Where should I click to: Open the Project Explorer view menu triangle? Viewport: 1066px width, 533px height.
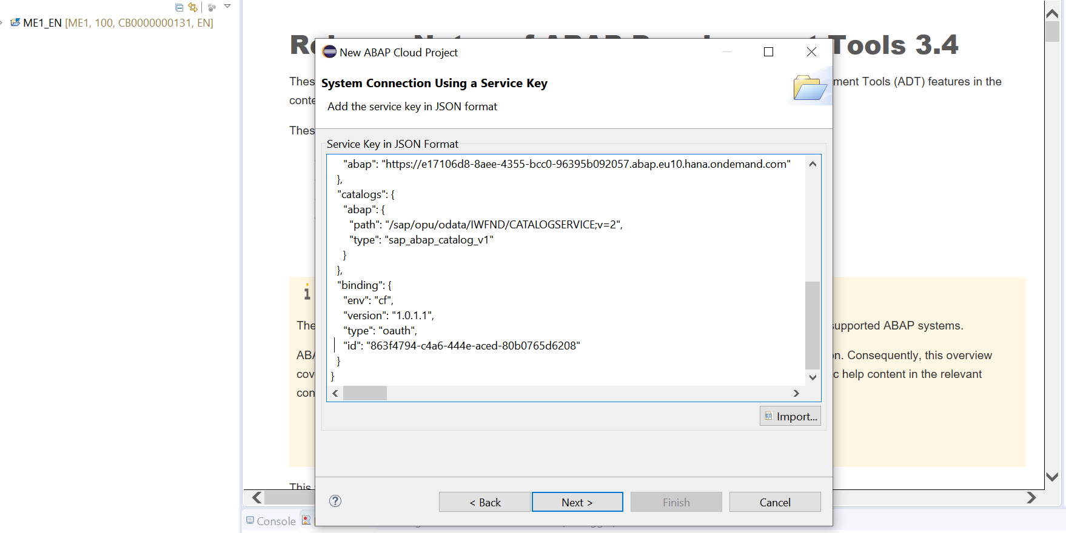pyautogui.click(x=227, y=6)
